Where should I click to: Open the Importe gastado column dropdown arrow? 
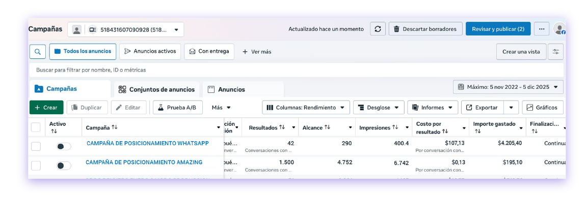click(x=521, y=128)
